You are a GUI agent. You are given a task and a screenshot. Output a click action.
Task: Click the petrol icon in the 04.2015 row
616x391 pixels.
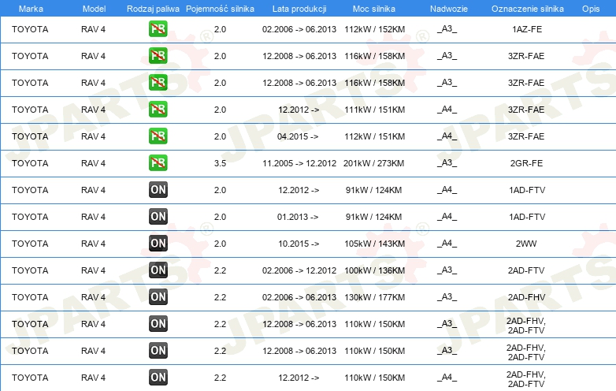(158, 136)
